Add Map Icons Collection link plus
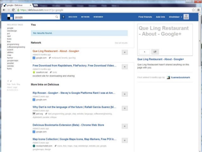Screen dimensions: 202x152 124,140
